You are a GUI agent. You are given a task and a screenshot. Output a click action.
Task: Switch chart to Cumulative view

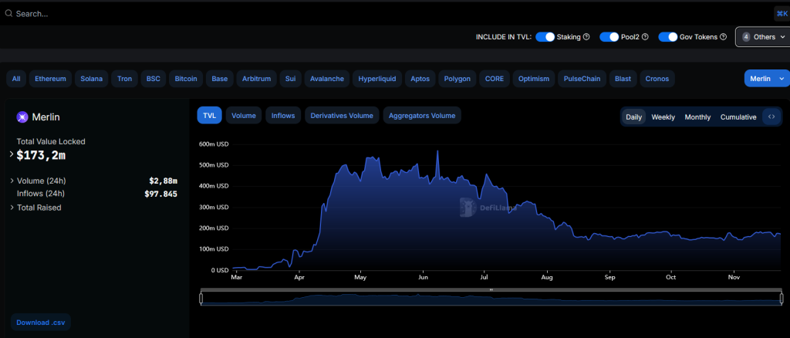[738, 117]
